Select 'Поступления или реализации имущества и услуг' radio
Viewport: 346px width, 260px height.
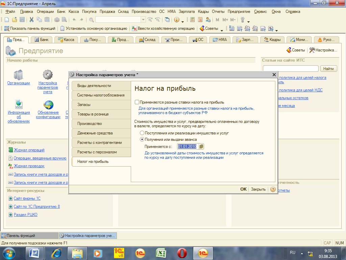pos(142,133)
